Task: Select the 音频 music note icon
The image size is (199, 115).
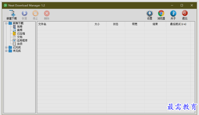Action: coord(14,30)
